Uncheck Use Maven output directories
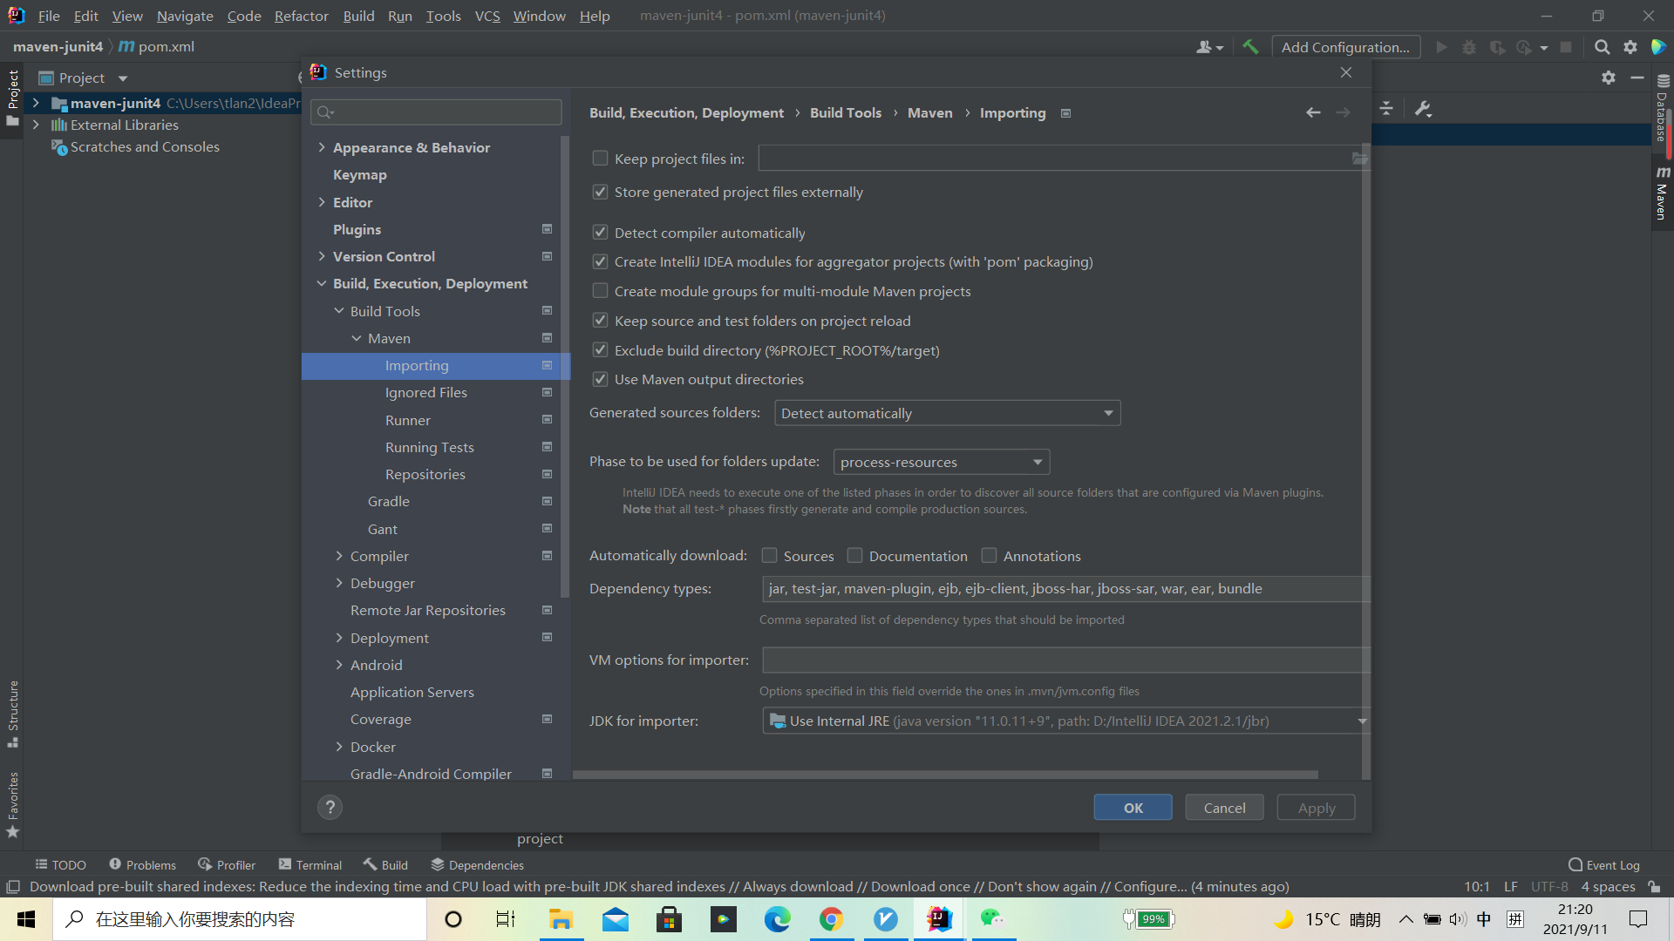Image resolution: width=1674 pixels, height=941 pixels. pyautogui.click(x=600, y=380)
